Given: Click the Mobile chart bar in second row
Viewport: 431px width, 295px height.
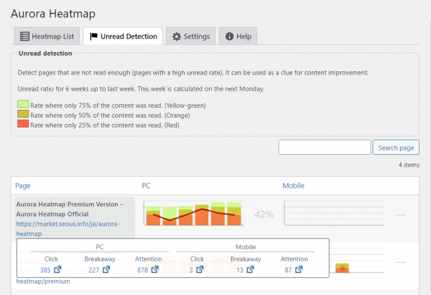Looking at the screenshot, I should [342, 268].
